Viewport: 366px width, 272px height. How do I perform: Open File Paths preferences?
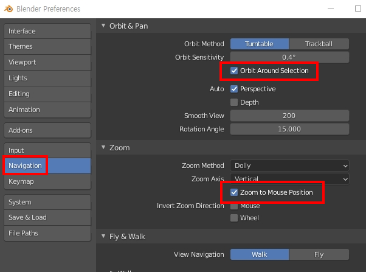47,233
